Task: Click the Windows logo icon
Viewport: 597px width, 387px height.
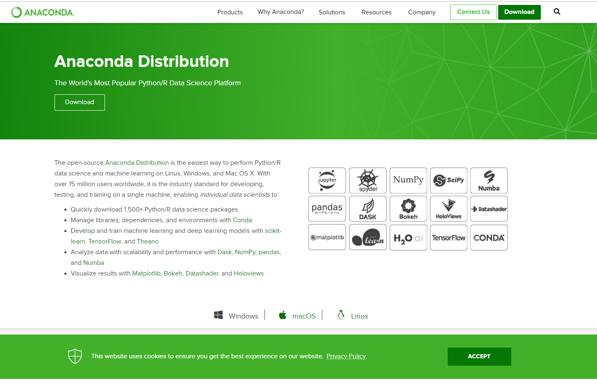Action: pyautogui.click(x=218, y=315)
